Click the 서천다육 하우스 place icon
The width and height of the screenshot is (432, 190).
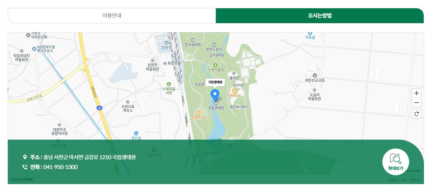pyautogui.click(x=128, y=102)
